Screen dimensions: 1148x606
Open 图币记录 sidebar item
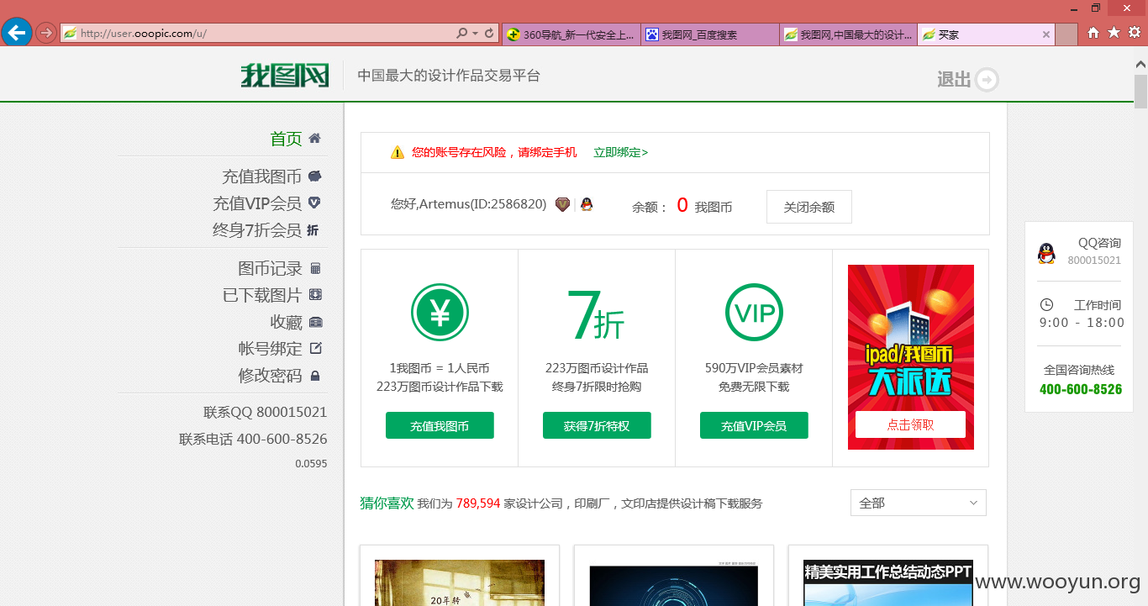click(x=270, y=269)
